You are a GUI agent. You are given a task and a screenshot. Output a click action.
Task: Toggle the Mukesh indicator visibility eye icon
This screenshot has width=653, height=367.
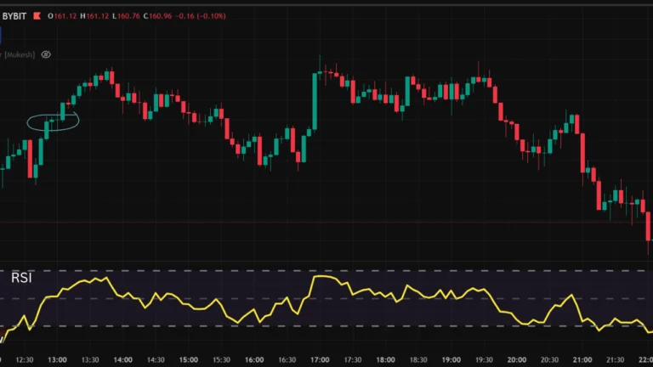(x=46, y=54)
